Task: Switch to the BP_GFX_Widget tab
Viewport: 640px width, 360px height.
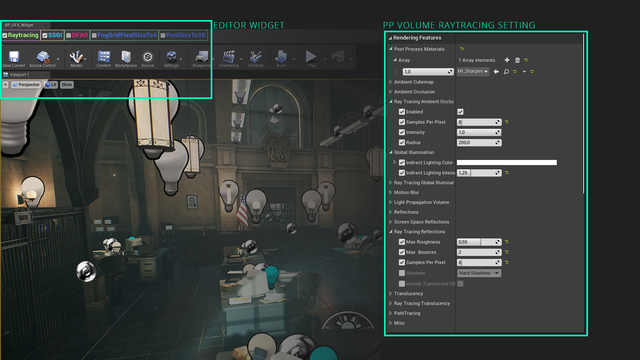Action: pos(20,25)
